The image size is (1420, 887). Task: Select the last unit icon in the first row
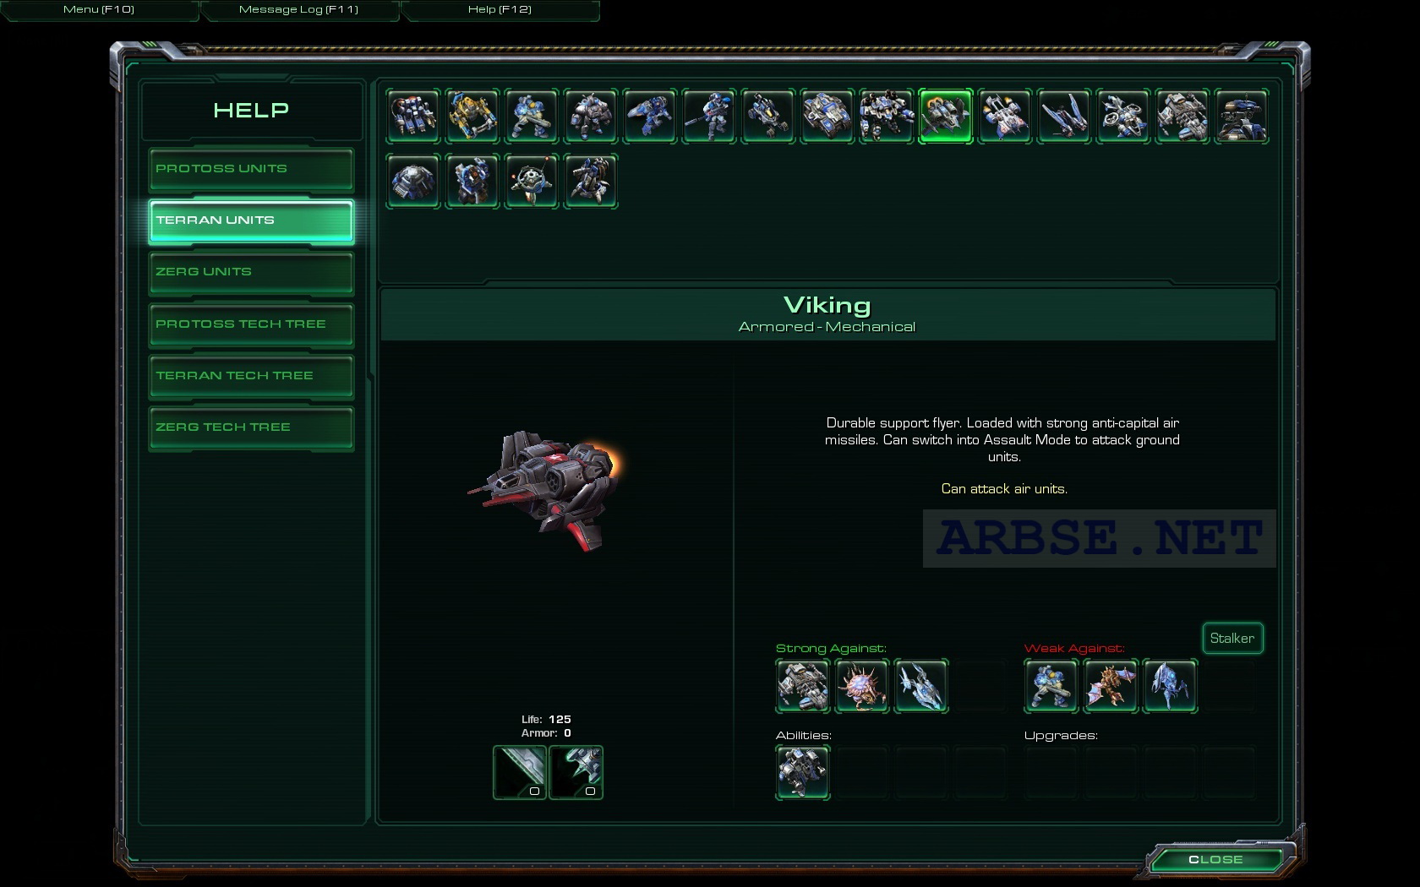[1242, 116]
